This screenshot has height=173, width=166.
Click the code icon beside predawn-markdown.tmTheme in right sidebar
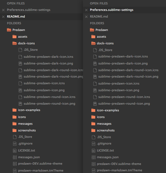pos(94,170)
